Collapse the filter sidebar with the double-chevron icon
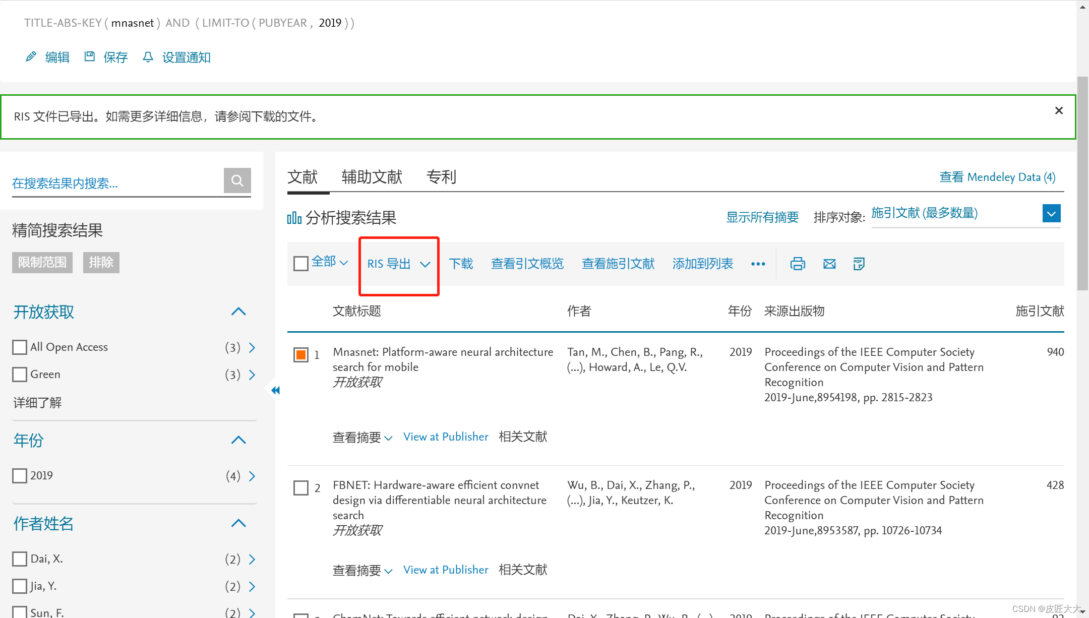The height and width of the screenshot is (618, 1089). [x=275, y=390]
